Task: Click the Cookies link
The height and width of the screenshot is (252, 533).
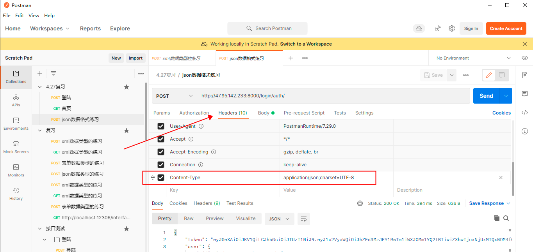Action: tap(501, 113)
